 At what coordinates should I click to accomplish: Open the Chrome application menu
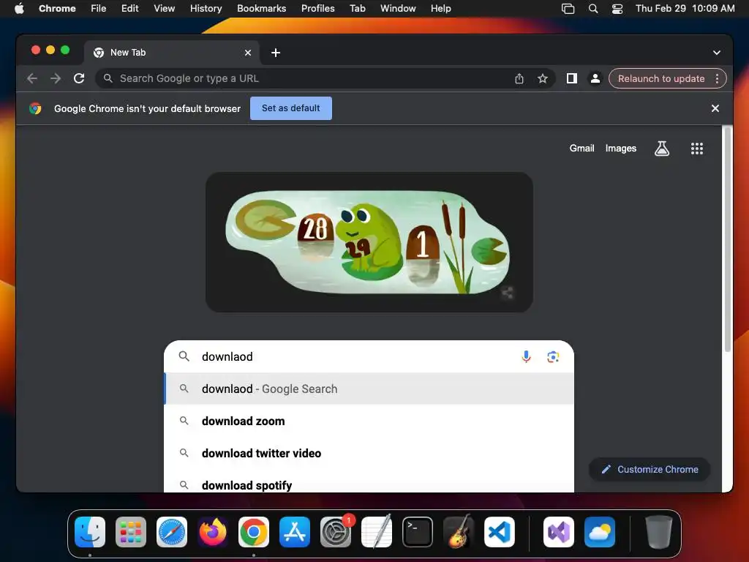tap(57, 8)
